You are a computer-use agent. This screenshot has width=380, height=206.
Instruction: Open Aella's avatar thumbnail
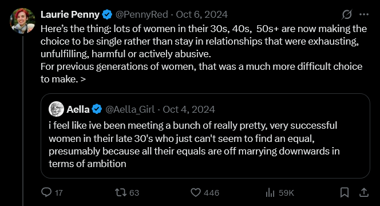coord(56,109)
